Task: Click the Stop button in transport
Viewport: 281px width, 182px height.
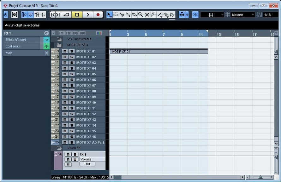Action: (77, 15)
